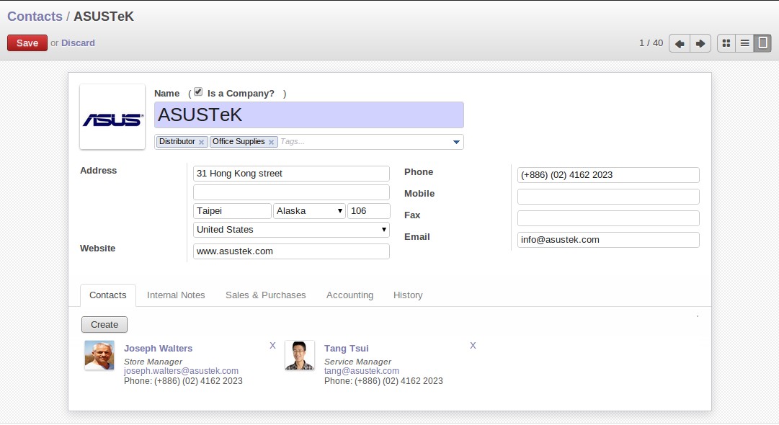Open the Internal Notes tab

pyautogui.click(x=176, y=295)
